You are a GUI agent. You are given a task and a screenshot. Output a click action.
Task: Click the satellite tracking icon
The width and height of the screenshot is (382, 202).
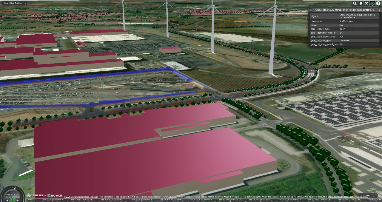pos(367,3)
